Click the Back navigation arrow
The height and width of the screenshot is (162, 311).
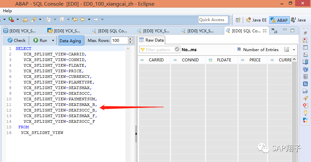click(x=83, y=19)
